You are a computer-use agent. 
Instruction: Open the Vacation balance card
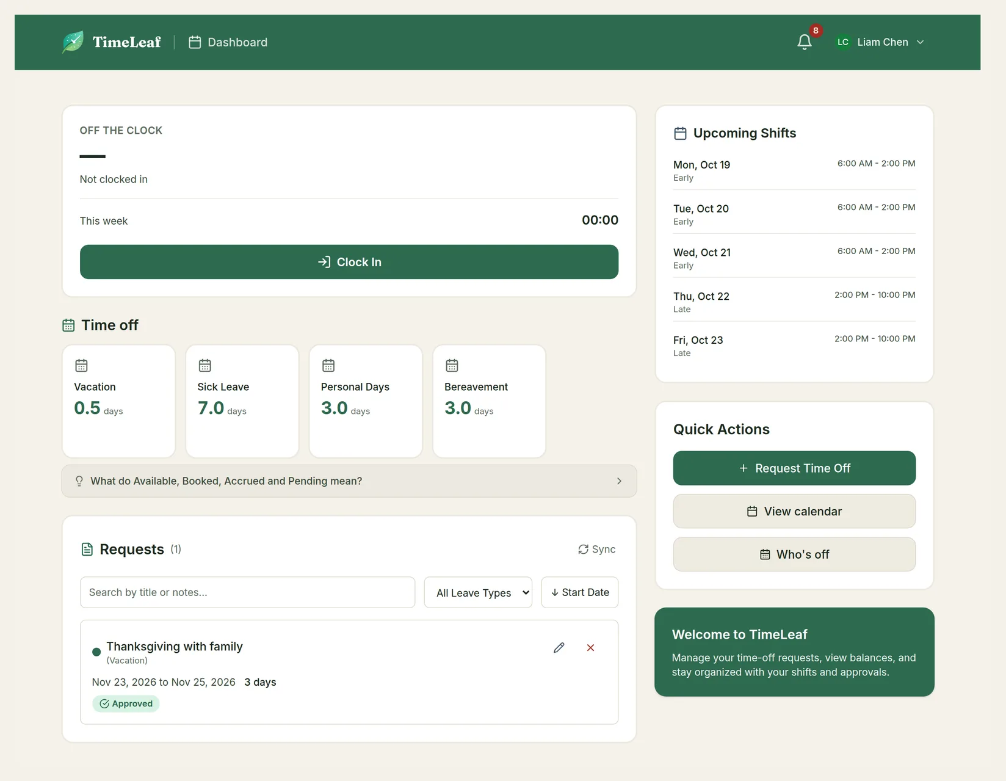tap(118, 401)
